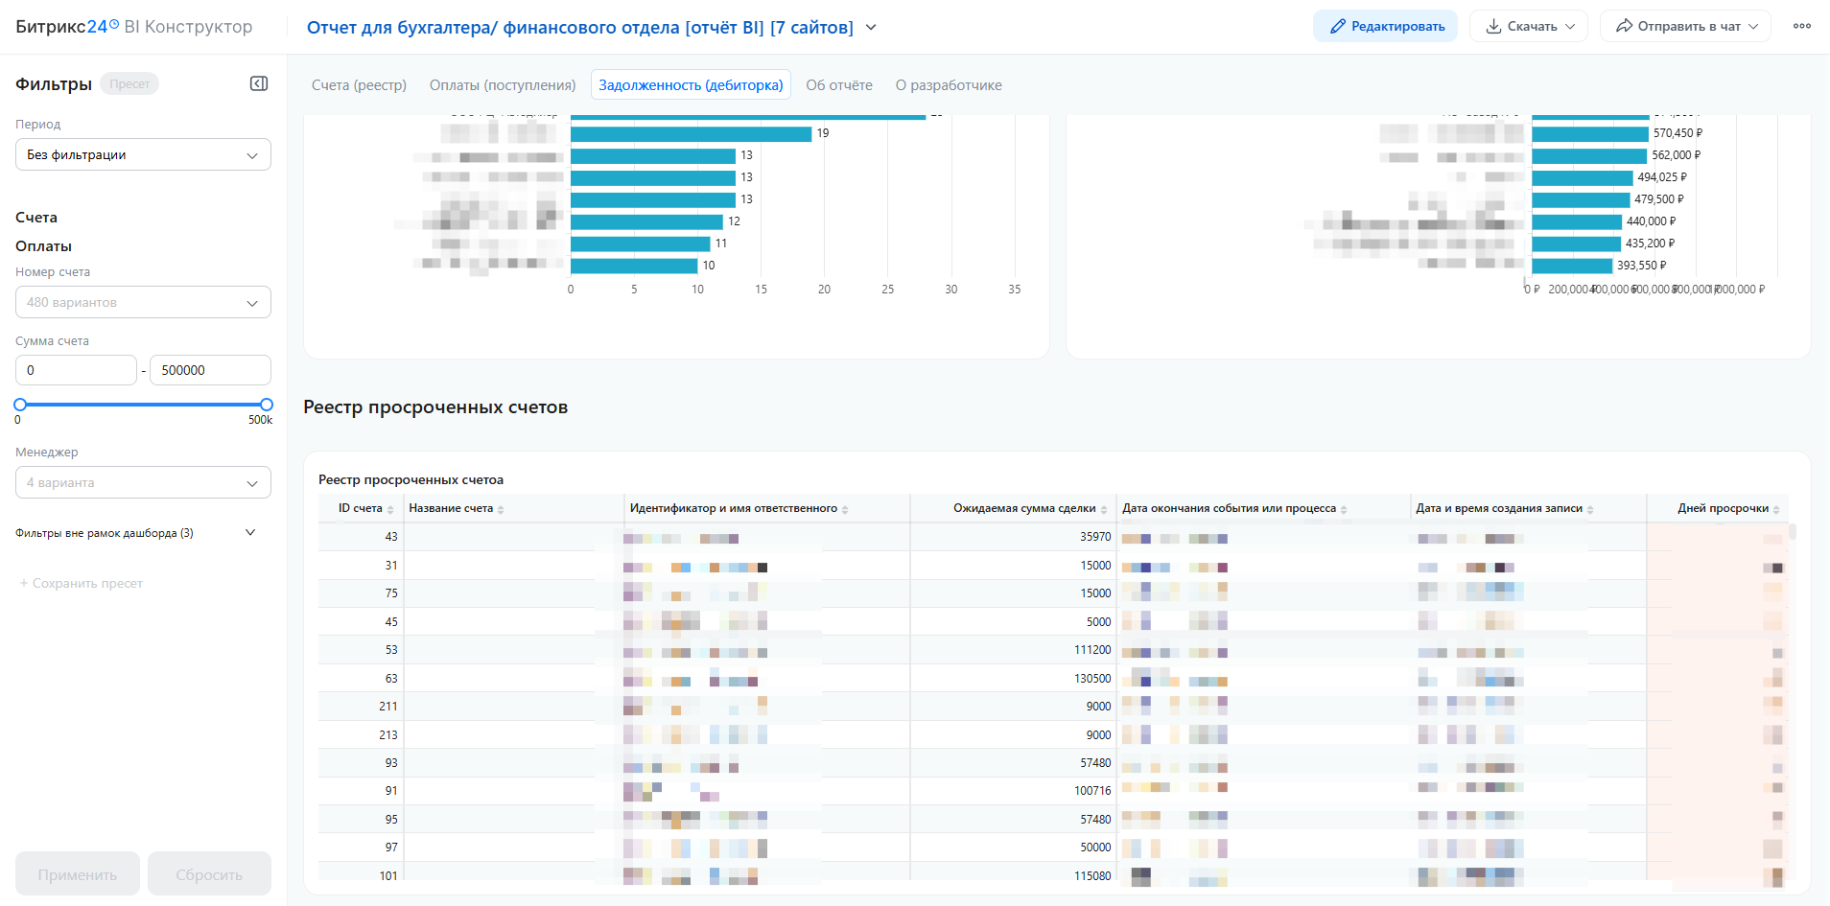This screenshot has height=906, width=1830.
Task: Click the Bitrix24 logo
Action: pyautogui.click(x=67, y=27)
